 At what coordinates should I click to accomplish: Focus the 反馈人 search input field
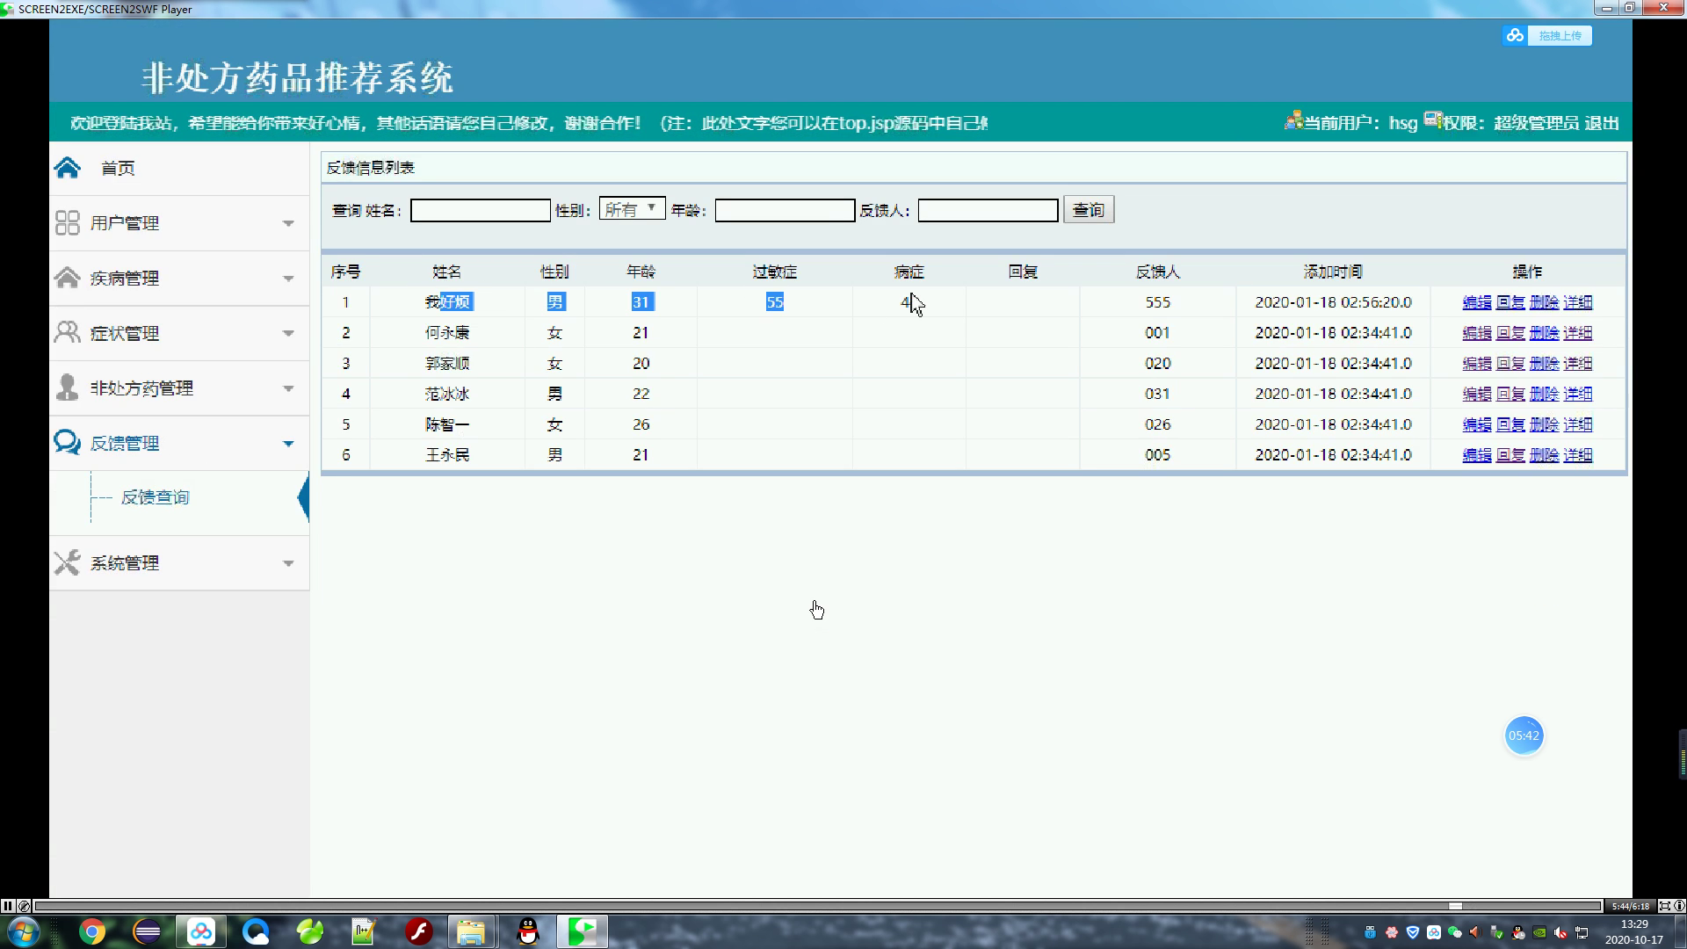point(988,211)
